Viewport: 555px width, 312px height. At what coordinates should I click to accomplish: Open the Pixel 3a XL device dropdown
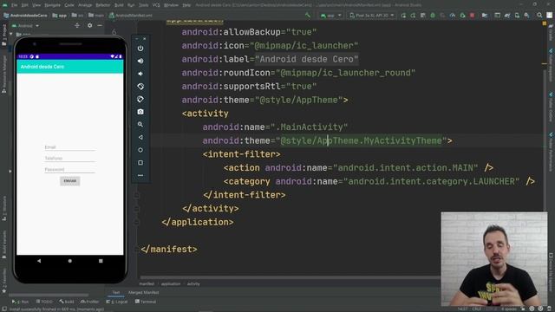click(371, 16)
